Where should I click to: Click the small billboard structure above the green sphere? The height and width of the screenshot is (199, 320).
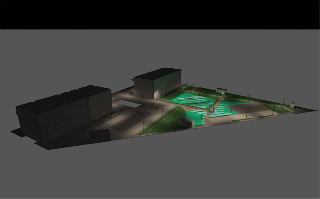click(221, 89)
